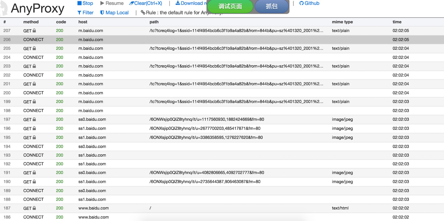
Task: Open the Filter option
Action: click(x=85, y=13)
